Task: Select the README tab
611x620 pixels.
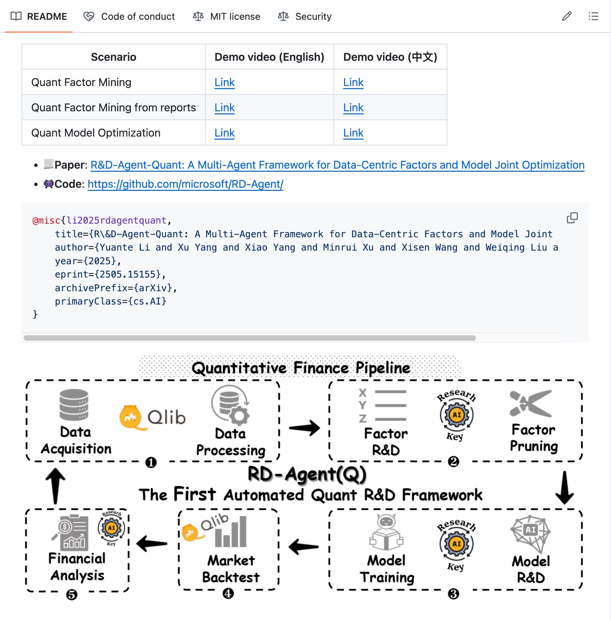Action: [47, 16]
